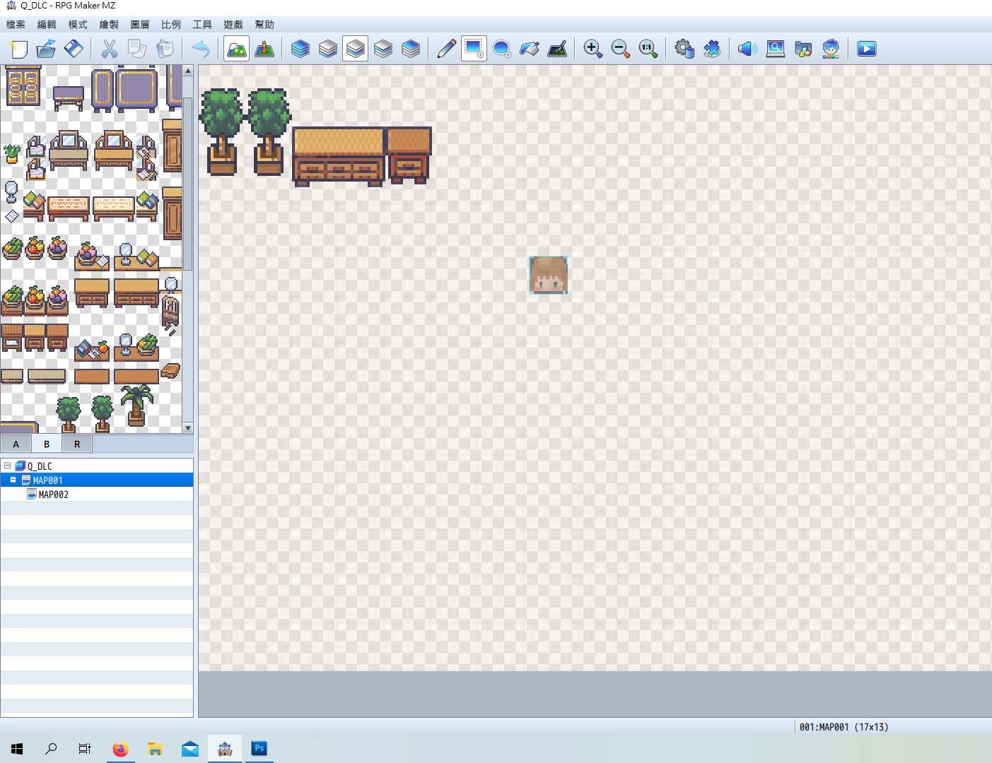
Task: Toggle Map editing mode
Action: tap(236, 49)
